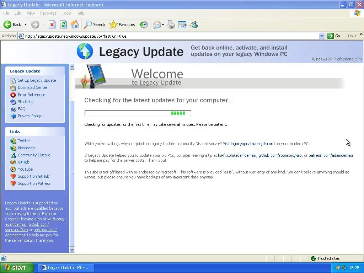Screen dimensions: 364x273
Task: Click the Download Center sidebar icon
Action: (x=13, y=87)
